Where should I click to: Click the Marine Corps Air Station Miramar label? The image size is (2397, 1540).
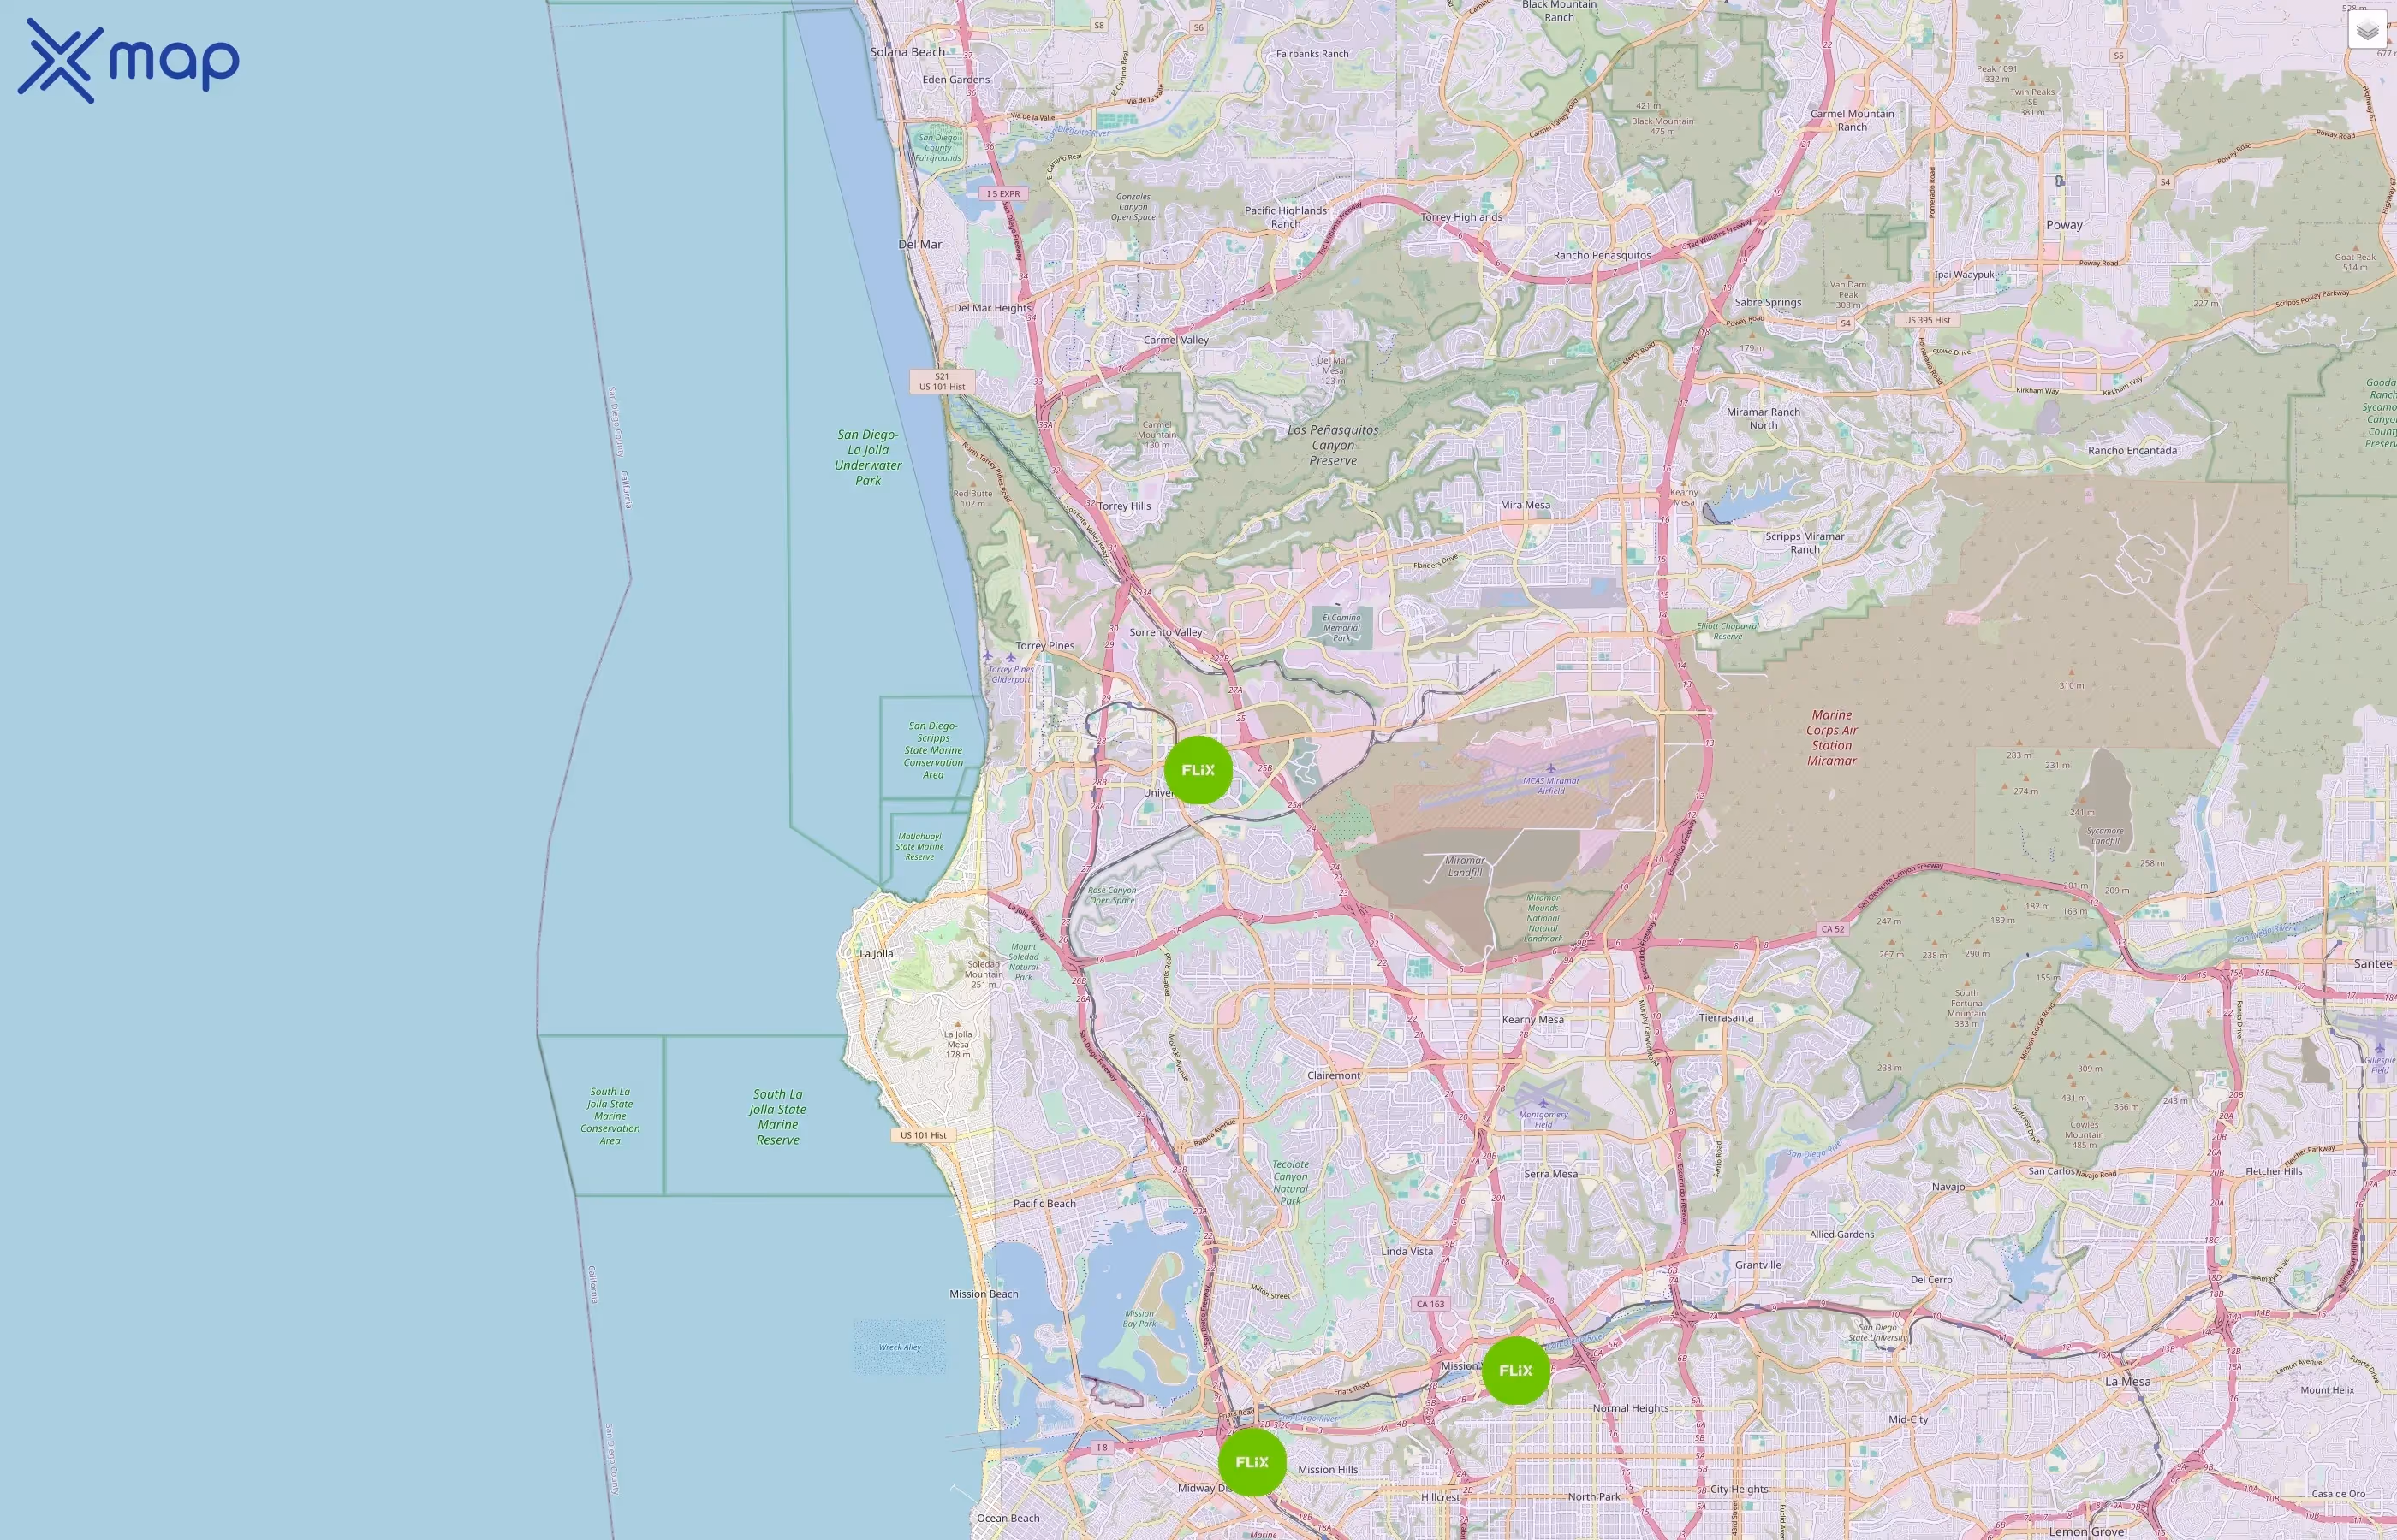pos(1832,738)
